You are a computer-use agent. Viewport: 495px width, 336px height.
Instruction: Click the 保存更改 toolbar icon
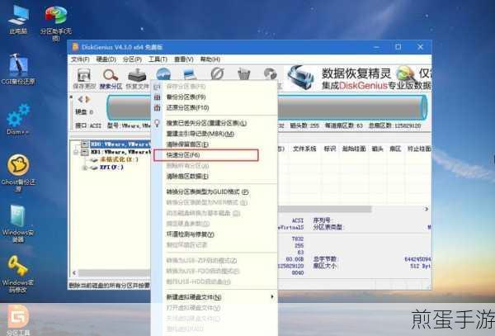click(84, 78)
